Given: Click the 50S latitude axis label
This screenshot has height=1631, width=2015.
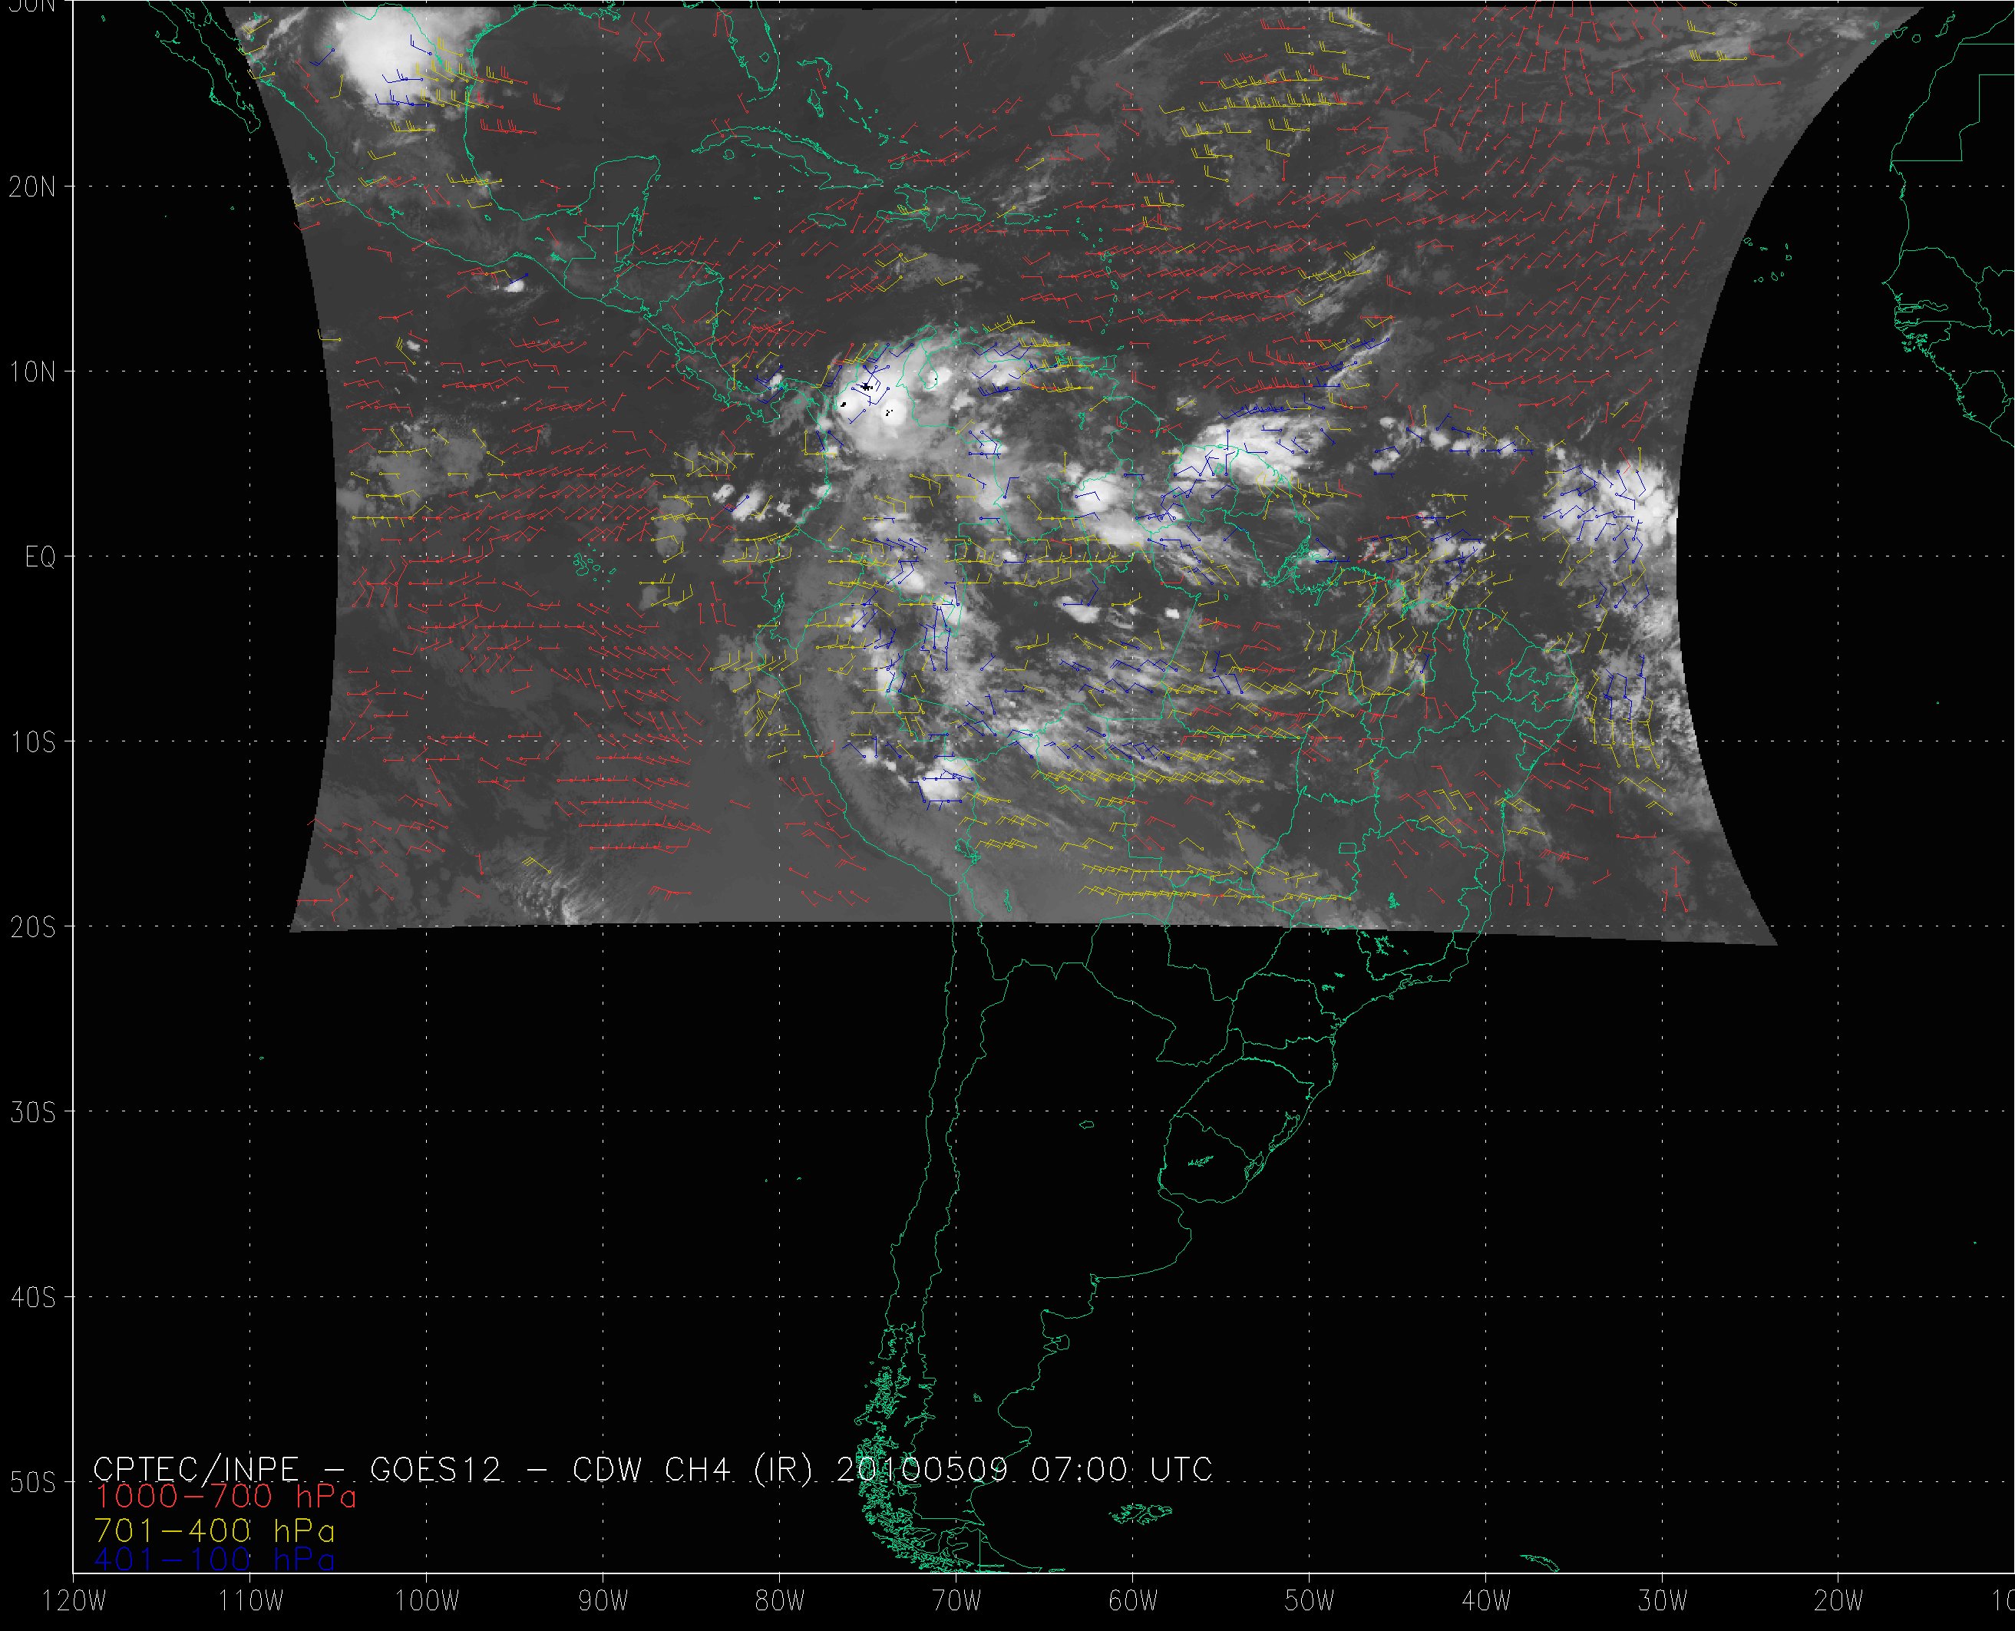Looking at the screenshot, I should click(x=32, y=1483).
